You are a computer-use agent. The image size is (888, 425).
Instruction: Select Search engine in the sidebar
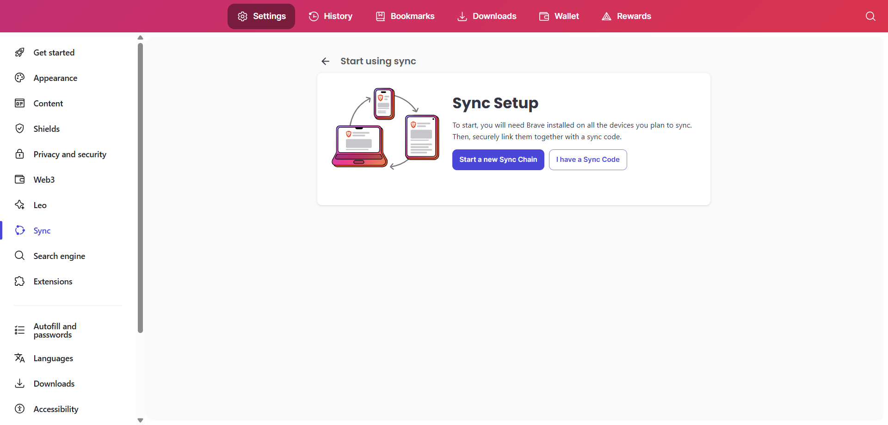pyautogui.click(x=59, y=256)
